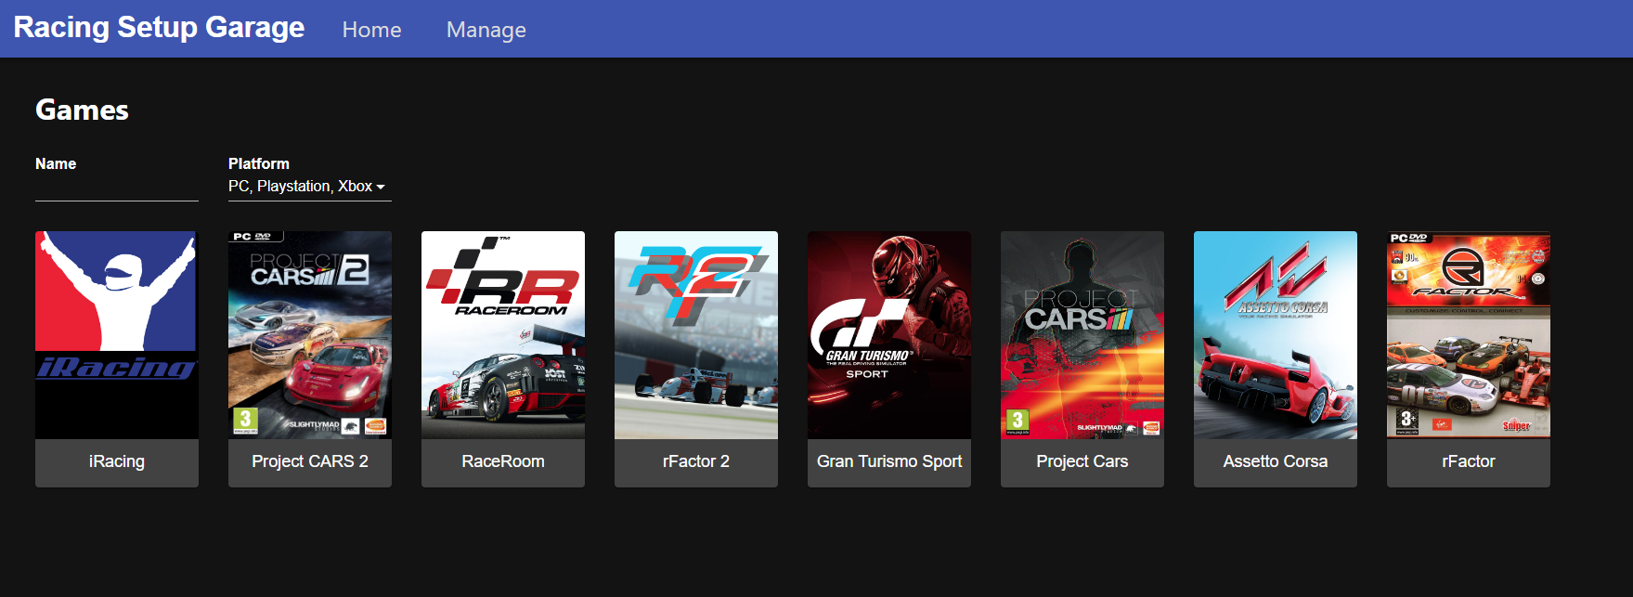Open the Project Cars cover art

[x=1082, y=335]
